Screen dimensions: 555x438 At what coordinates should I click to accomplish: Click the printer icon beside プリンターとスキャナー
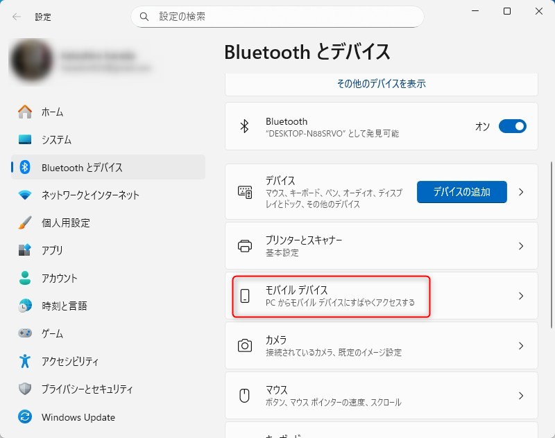pyautogui.click(x=244, y=246)
